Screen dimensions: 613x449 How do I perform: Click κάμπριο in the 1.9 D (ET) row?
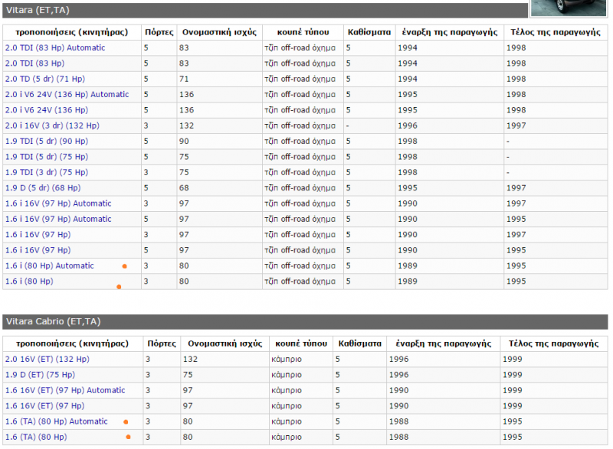coord(287,376)
